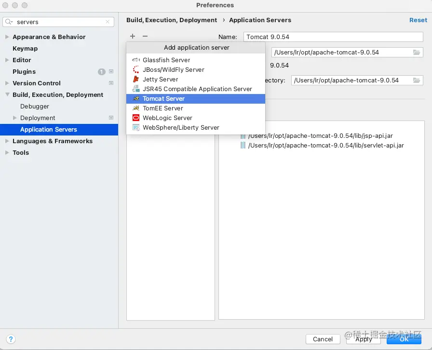
Task: Click the TomEE Server icon
Action: 136,108
